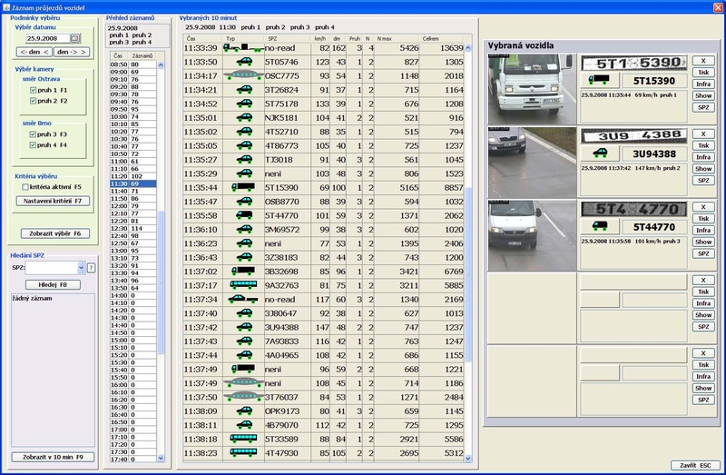Click the vehicle icon in the 0SC7775 row

(242, 75)
